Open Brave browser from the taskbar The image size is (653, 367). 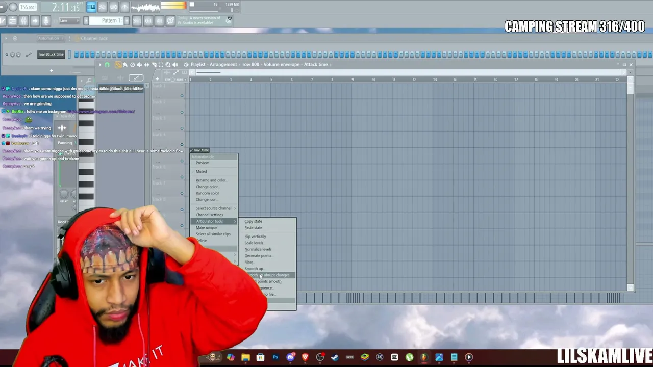coord(305,357)
